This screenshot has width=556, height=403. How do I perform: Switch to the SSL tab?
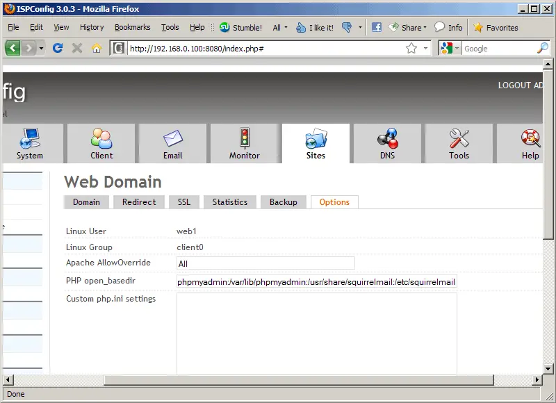pos(184,202)
